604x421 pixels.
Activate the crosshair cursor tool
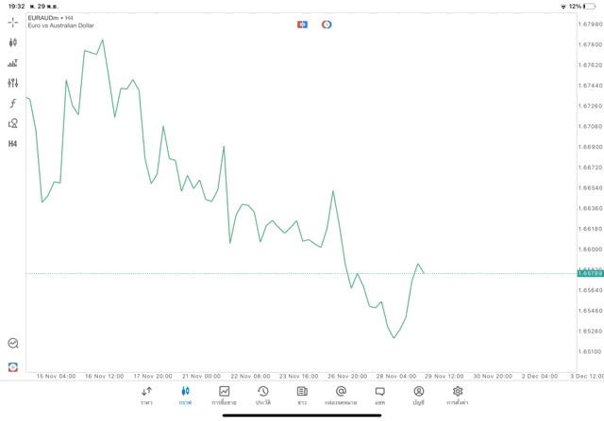pyautogui.click(x=13, y=22)
